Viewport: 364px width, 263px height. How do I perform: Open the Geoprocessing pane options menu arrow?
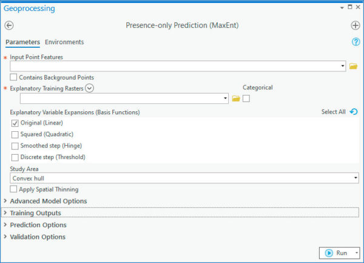(342, 8)
